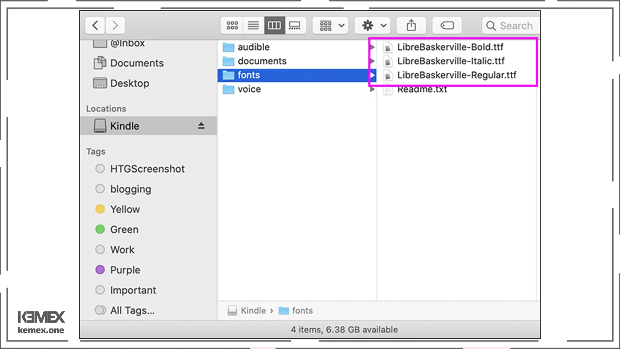This screenshot has height=349, width=621.
Task: Select the HTGScreenshot tag
Action: [x=147, y=169]
